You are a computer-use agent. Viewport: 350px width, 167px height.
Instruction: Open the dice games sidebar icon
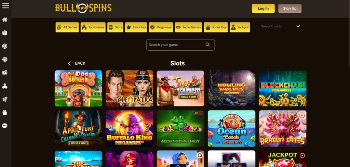tap(5, 33)
